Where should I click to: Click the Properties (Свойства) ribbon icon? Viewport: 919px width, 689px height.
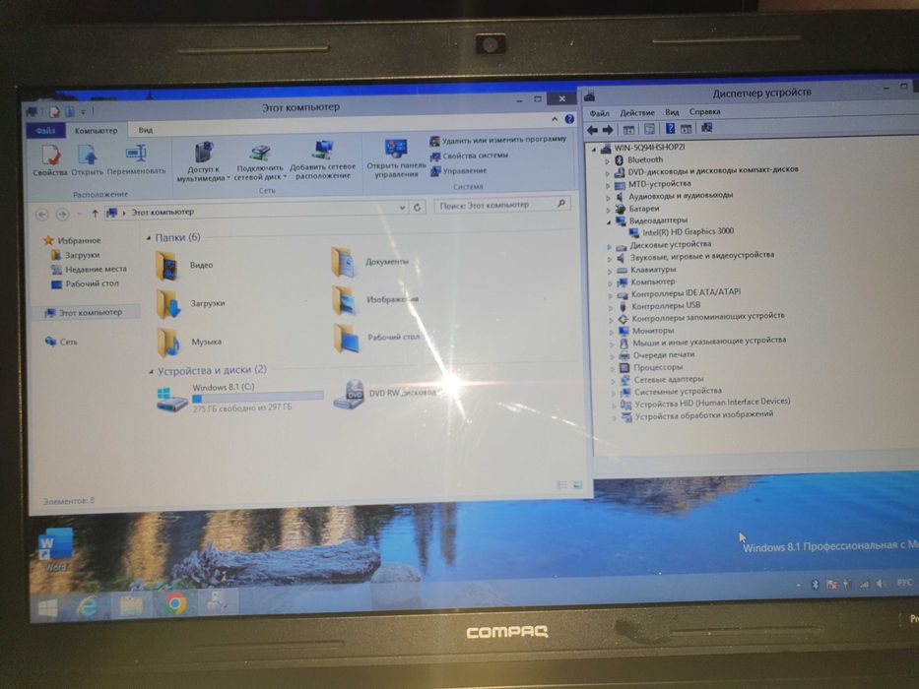[x=50, y=159]
